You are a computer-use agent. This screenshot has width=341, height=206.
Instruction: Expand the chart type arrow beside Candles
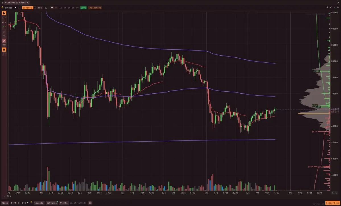[x=35, y=8]
